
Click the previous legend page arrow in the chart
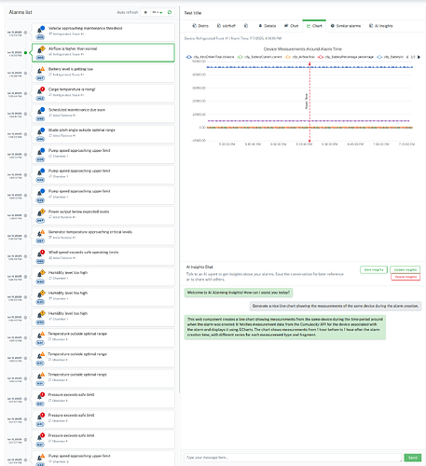point(407,57)
